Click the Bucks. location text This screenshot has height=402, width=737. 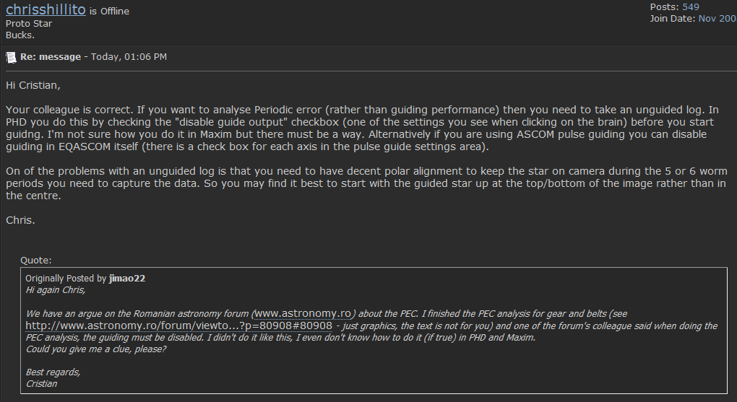[x=20, y=35]
